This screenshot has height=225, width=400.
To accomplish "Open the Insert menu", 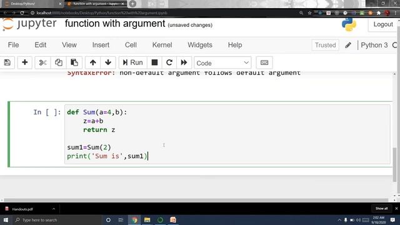I will (x=101, y=45).
